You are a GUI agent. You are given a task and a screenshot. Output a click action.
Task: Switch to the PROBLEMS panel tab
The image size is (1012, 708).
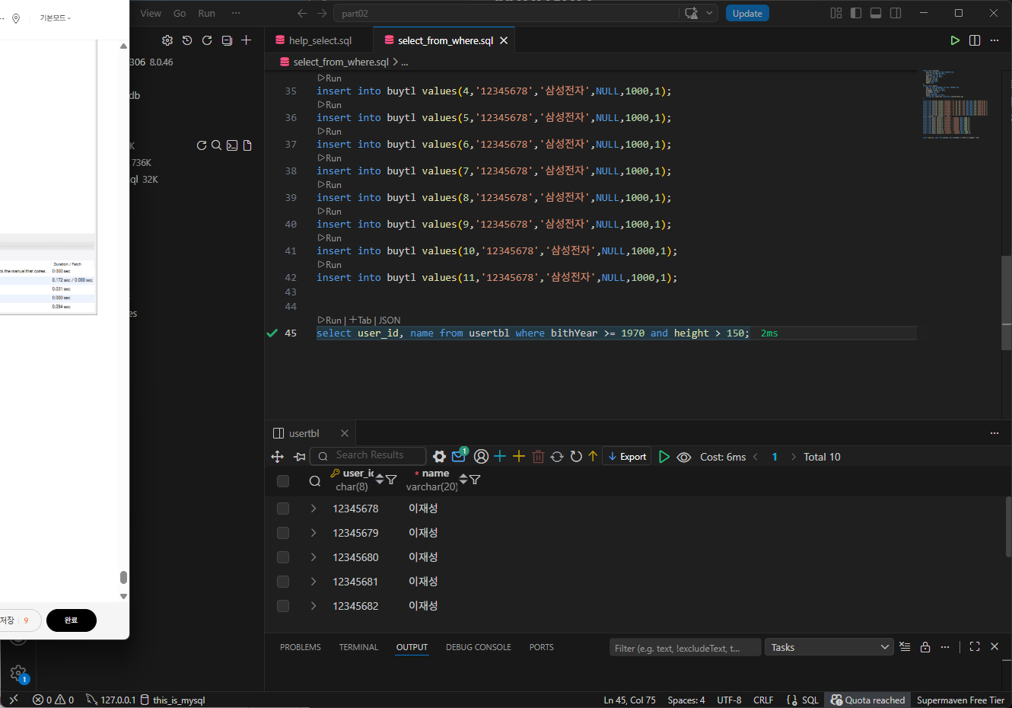coord(301,647)
